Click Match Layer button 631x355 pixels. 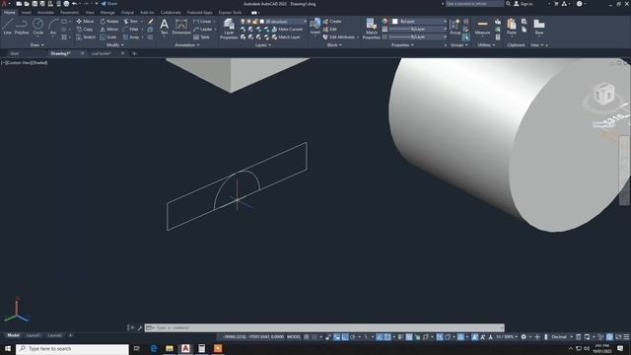[x=286, y=37]
